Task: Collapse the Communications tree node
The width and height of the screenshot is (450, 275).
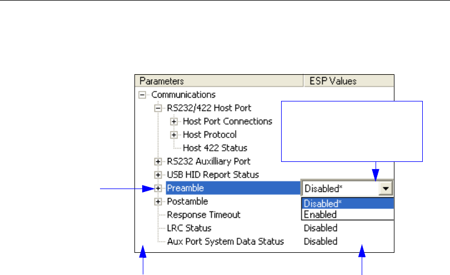Action: pyautogui.click(x=143, y=95)
